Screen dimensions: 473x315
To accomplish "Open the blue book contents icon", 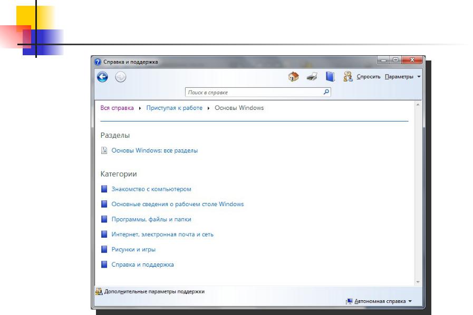I will [x=330, y=76].
